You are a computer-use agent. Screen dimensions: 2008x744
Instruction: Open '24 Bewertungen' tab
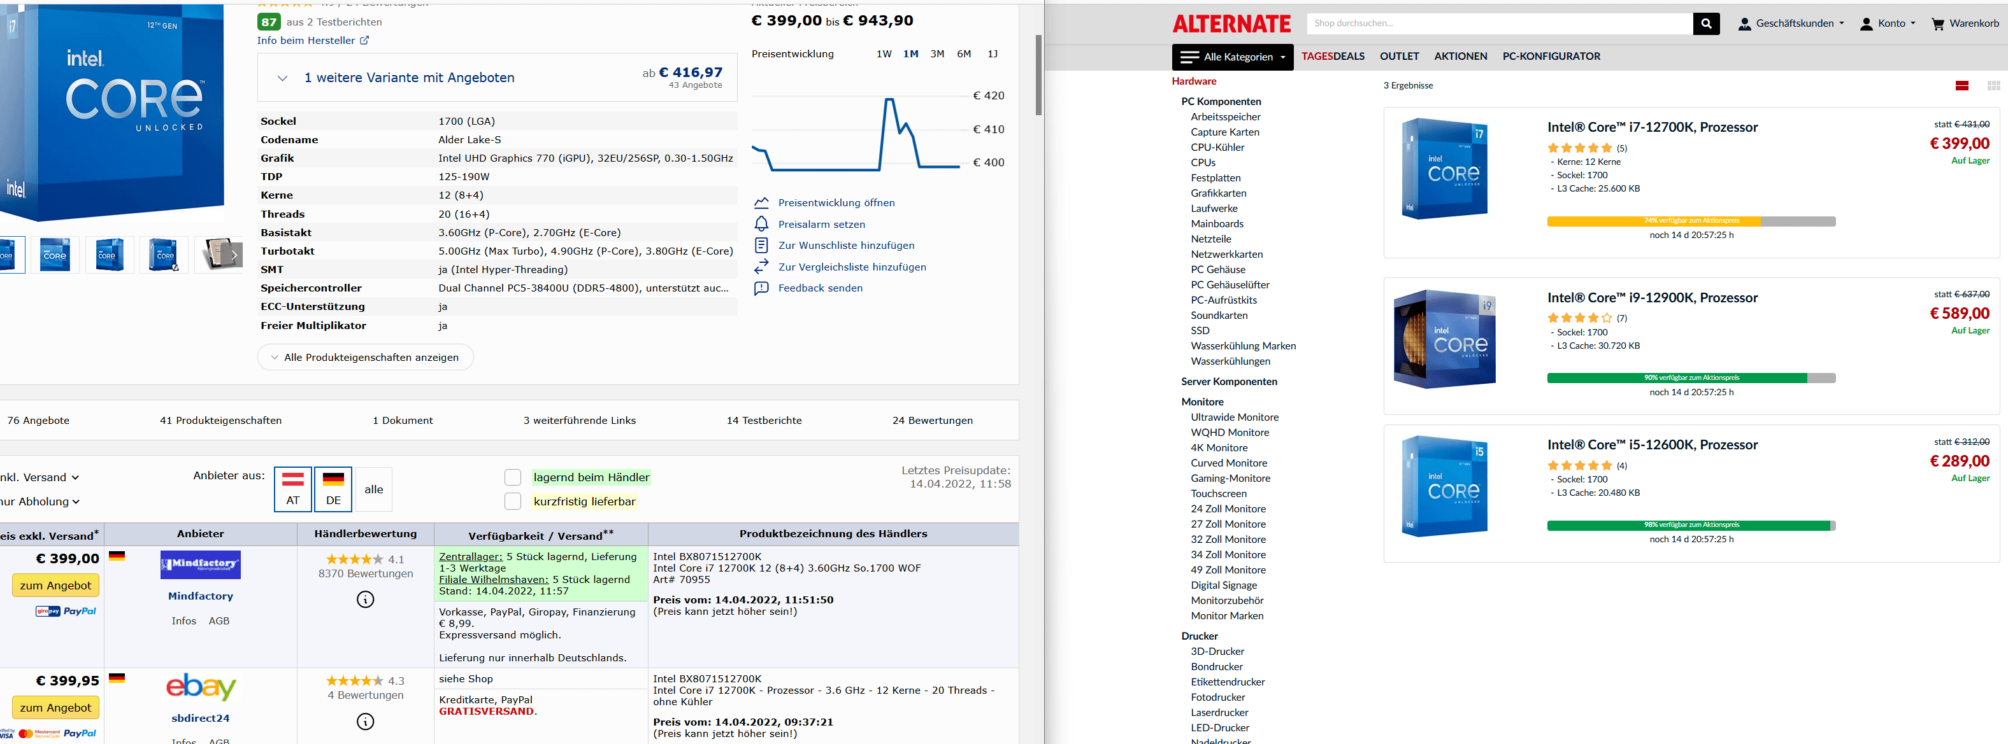click(932, 421)
